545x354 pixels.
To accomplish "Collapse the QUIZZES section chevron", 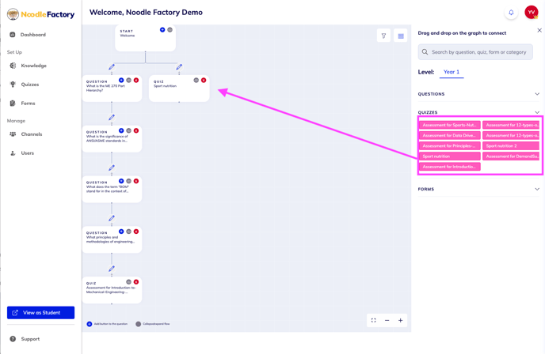I will click(537, 112).
